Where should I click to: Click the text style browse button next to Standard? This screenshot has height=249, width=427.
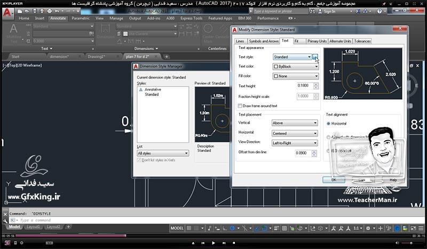[315, 57]
